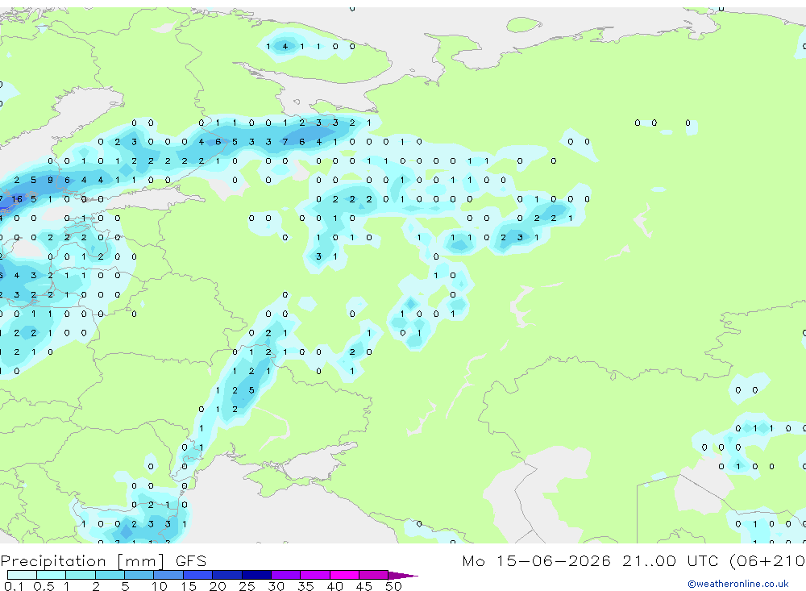The image size is (806, 591).
Task: Click the '4' in the northernmost rain cell
Action: coord(285,46)
